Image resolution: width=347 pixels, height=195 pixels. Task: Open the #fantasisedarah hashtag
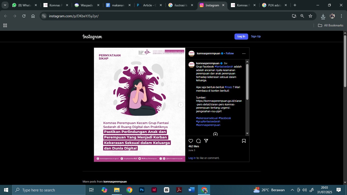[x=224, y=67]
